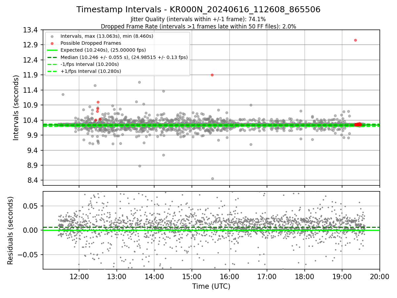Click the dark green dashed line sample for Median
Screen dimensions: 397x298
pyautogui.click(x=52, y=57)
